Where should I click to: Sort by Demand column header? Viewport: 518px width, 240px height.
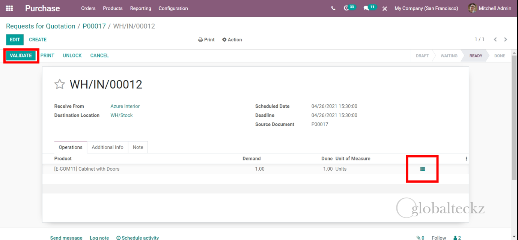click(x=251, y=159)
